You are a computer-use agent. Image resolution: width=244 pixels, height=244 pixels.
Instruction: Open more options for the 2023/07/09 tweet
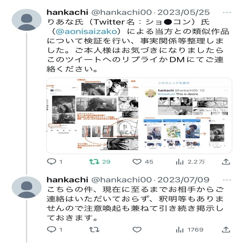(227, 180)
